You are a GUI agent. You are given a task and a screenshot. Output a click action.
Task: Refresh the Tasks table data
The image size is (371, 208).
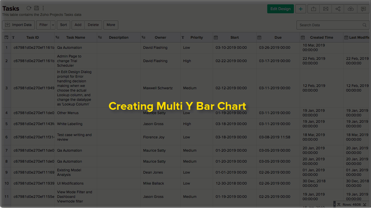click(28, 8)
